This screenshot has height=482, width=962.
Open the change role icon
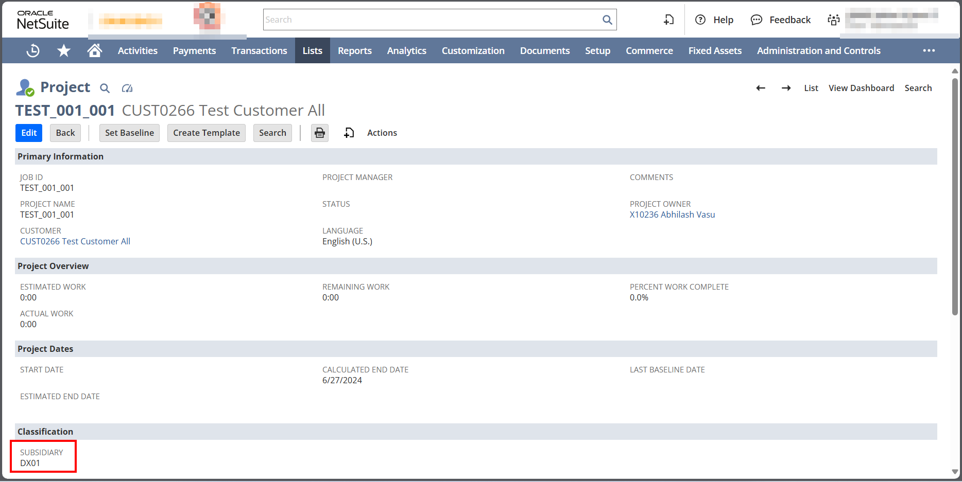click(x=833, y=20)
